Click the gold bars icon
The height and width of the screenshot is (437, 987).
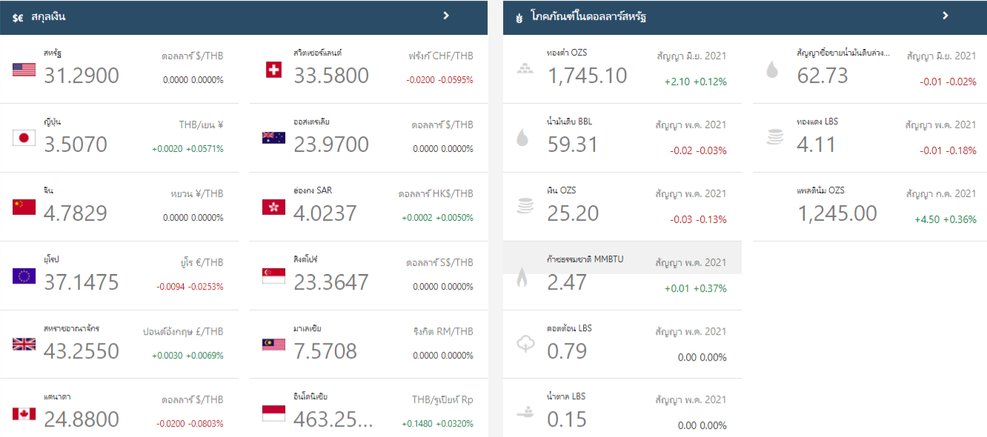coord(524,70)
